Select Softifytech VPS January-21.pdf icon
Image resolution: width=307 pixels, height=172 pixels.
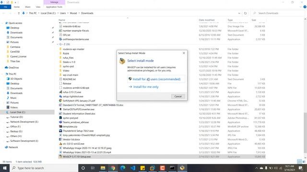60,101
